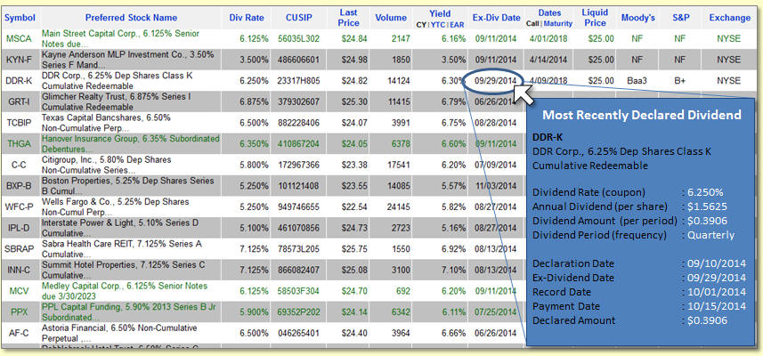Click the Summit Hotel Properties stock name
Image resolution: width=763 pixels, height=356 pixels.
point(124,270)
